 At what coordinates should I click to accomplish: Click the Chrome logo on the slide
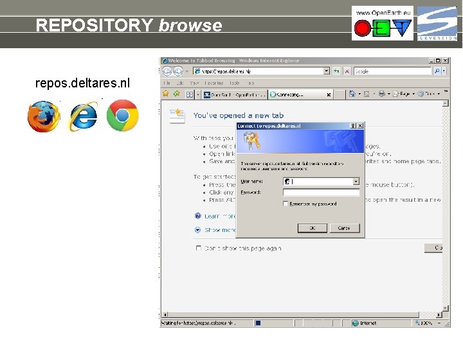[123, 116]
